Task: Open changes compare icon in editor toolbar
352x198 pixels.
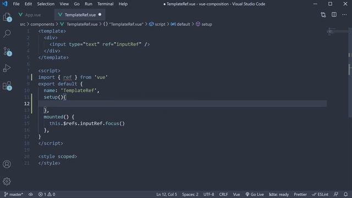Action: (x=323, y=15)
